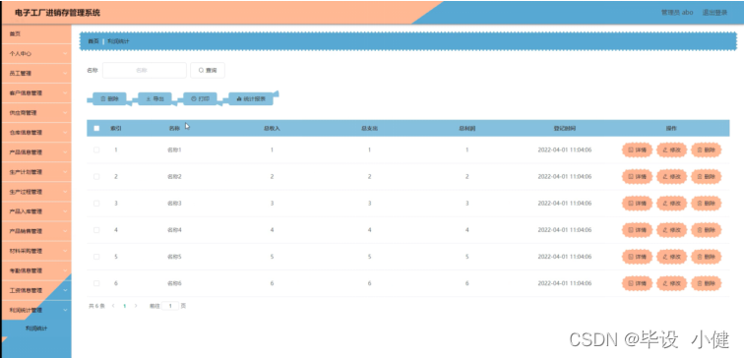Select page number 1 in pagination
The height and width of the screenshot is (358, 744).
[x=124, y=306]
